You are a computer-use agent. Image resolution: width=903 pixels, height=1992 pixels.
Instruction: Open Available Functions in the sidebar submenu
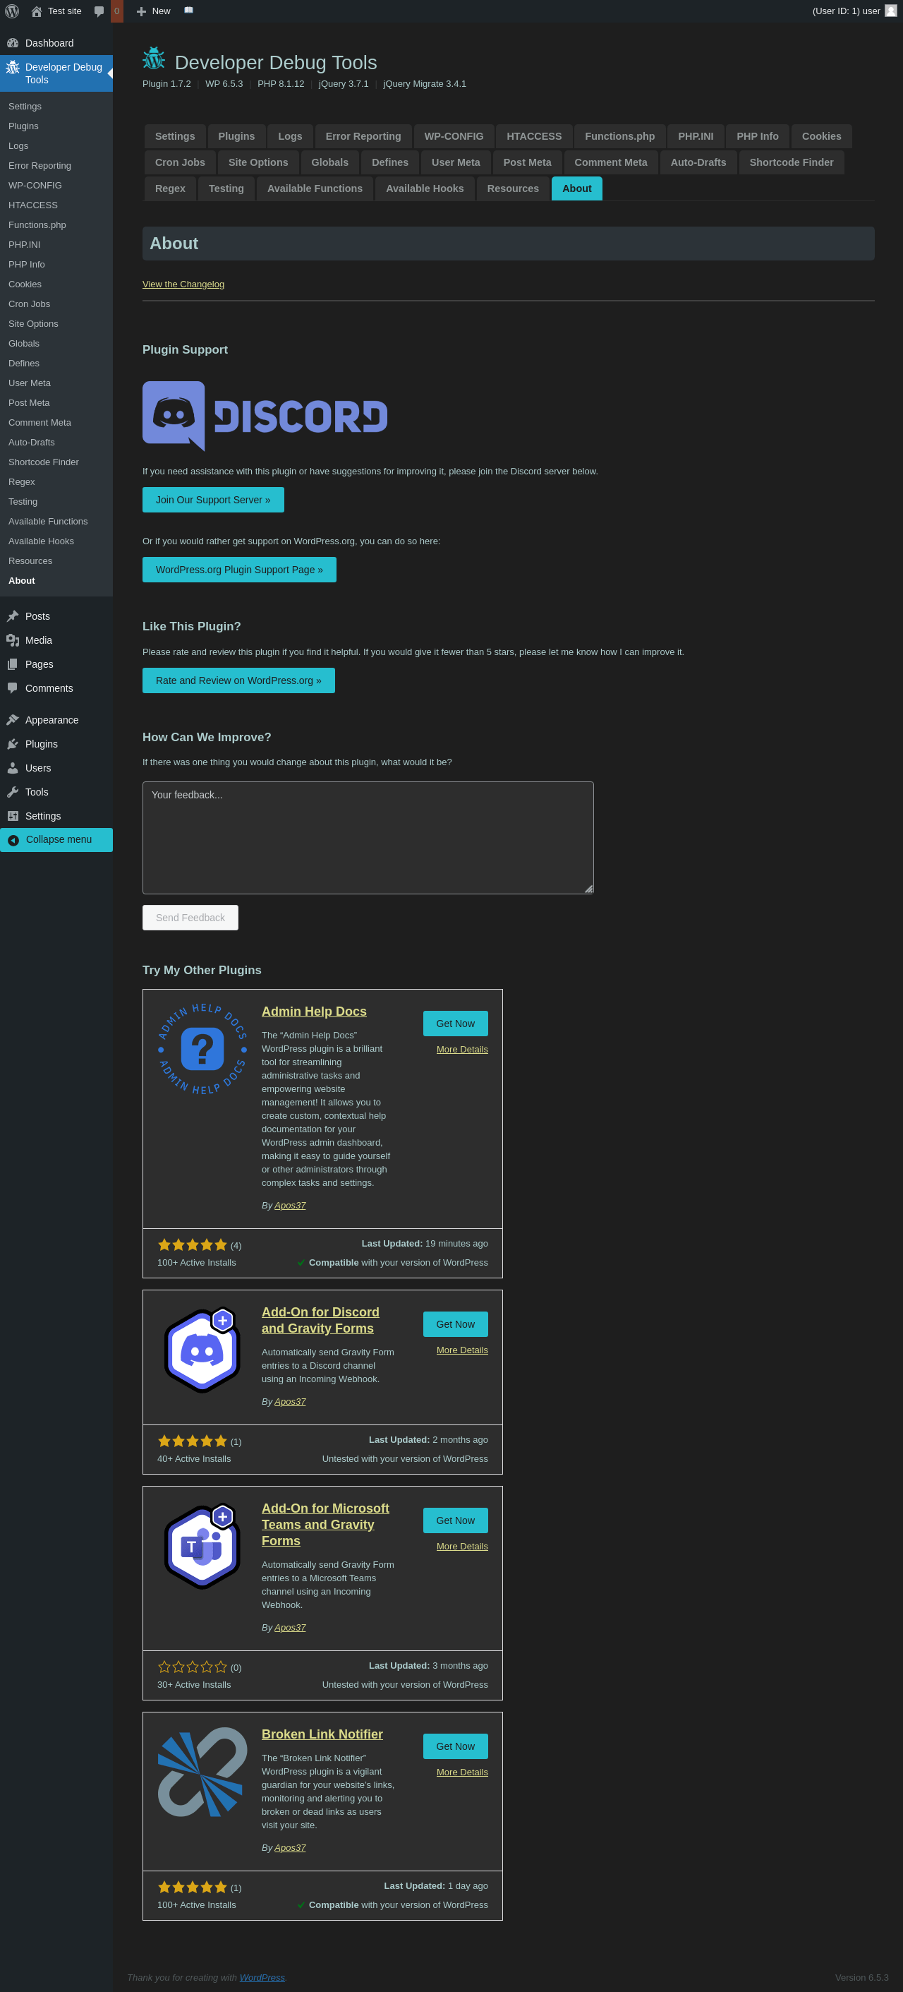point(48,521)
